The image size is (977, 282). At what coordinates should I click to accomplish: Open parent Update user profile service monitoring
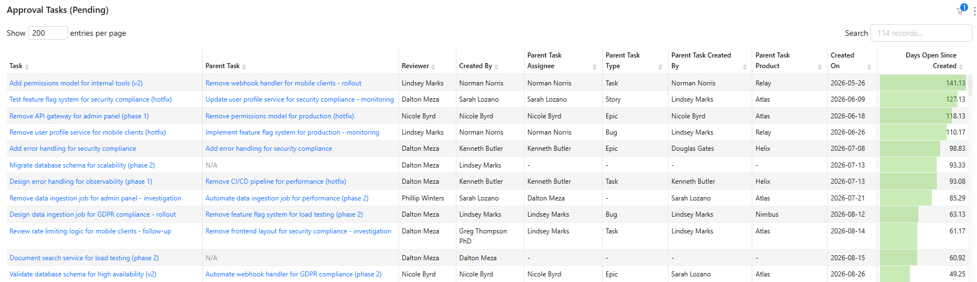(x=299, y=99)
